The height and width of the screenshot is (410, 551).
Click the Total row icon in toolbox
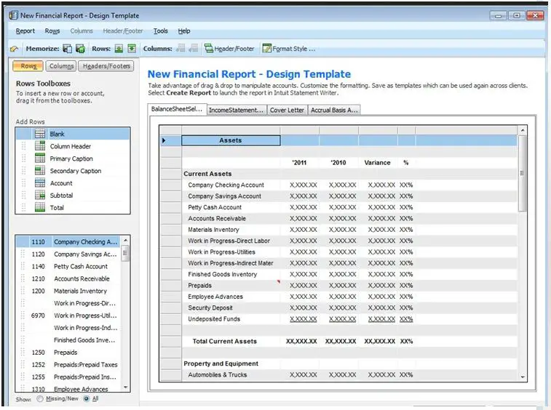40,207
